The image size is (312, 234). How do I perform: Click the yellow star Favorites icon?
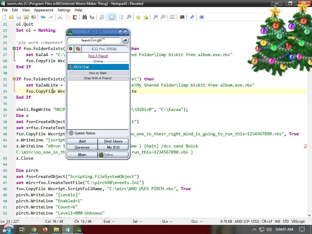click(138, 17)
